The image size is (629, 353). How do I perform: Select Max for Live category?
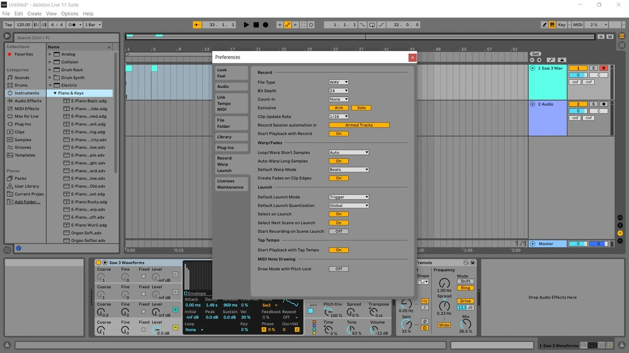(x=26, y=116)
